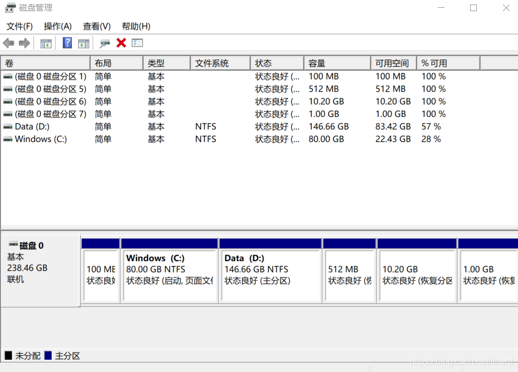Click drive icon of 磁盘分区 5 row

pyautogui.click(x=8, y=89)
